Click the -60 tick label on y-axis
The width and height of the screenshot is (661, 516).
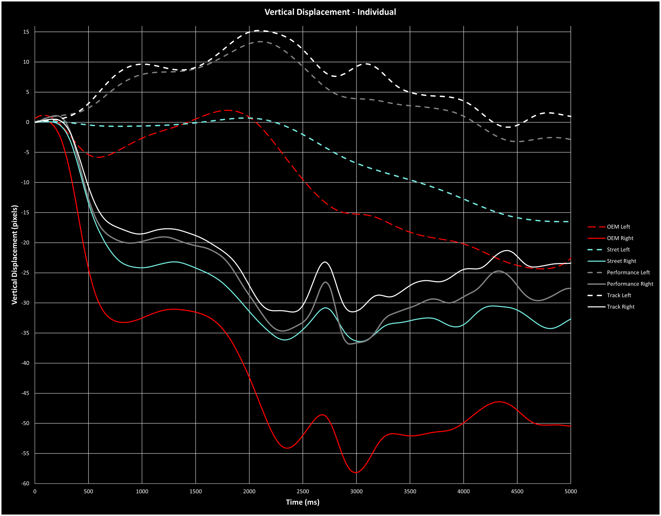pos(25,483)
